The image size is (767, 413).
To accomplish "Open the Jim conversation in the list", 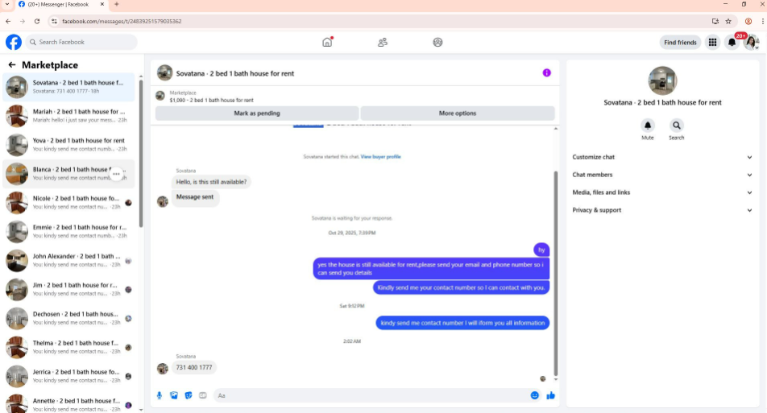I will (x=69, y=289).
